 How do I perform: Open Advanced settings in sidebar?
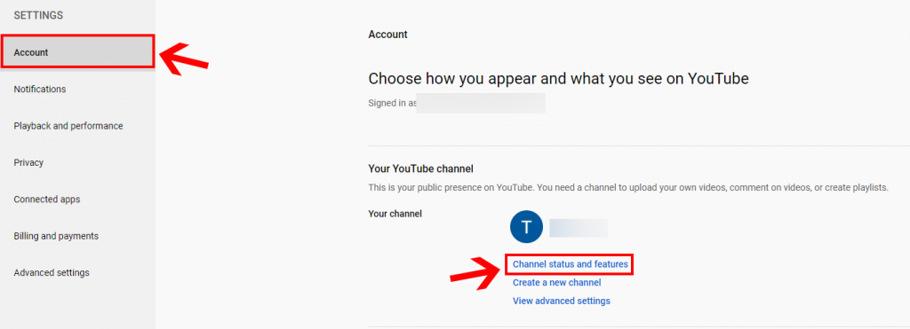78,273
